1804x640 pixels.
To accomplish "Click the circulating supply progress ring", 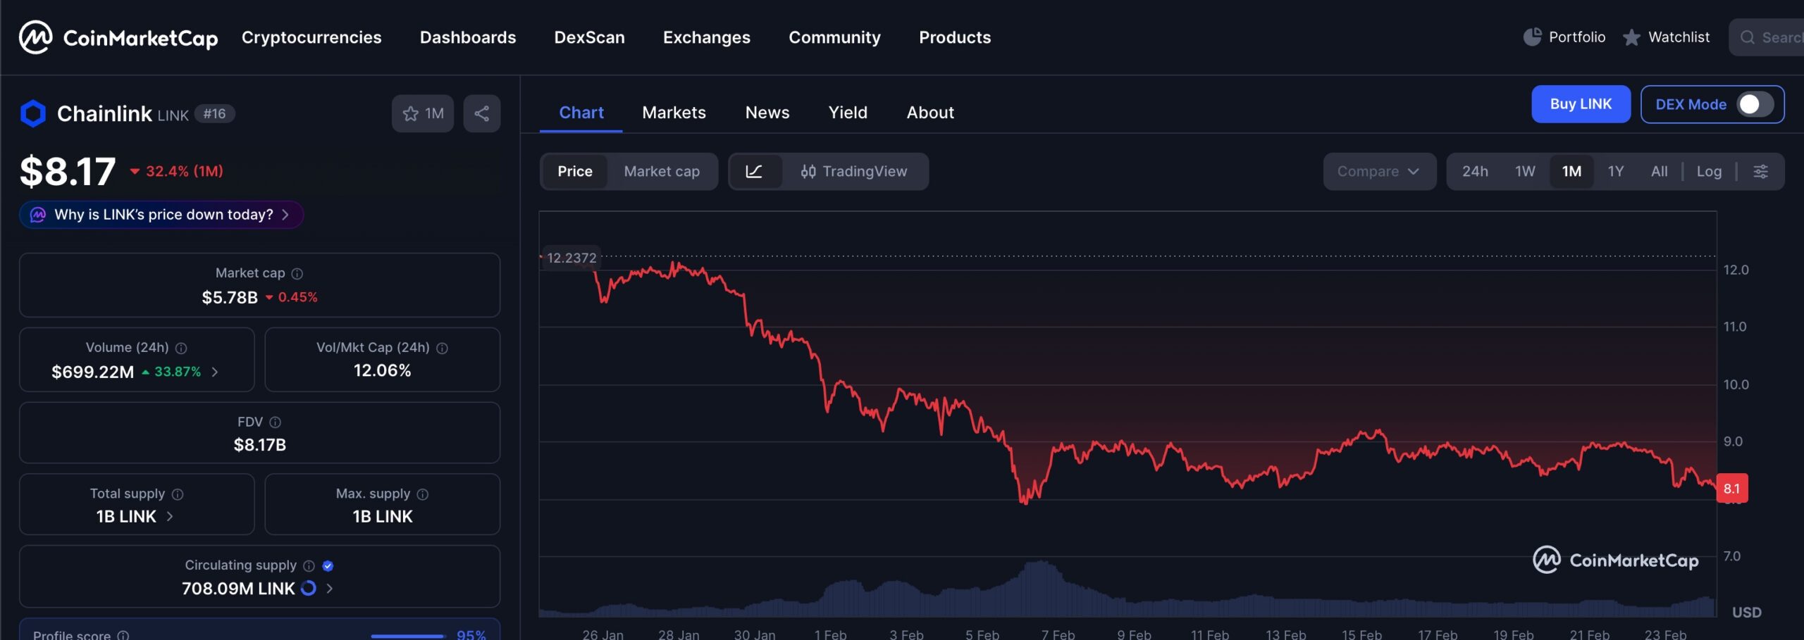I will pyautogui.click(x=309, y=588).
